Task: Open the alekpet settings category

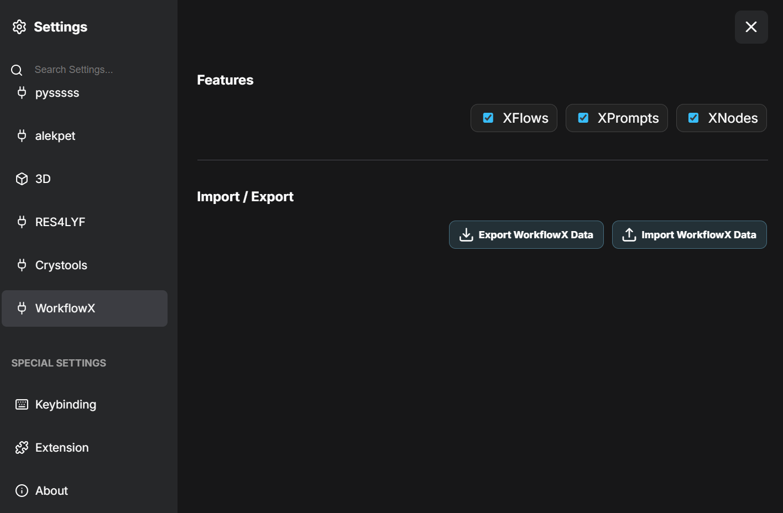Action: [x=85, y=136]
